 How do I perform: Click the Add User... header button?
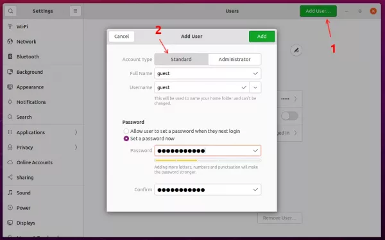click(318, 11)
